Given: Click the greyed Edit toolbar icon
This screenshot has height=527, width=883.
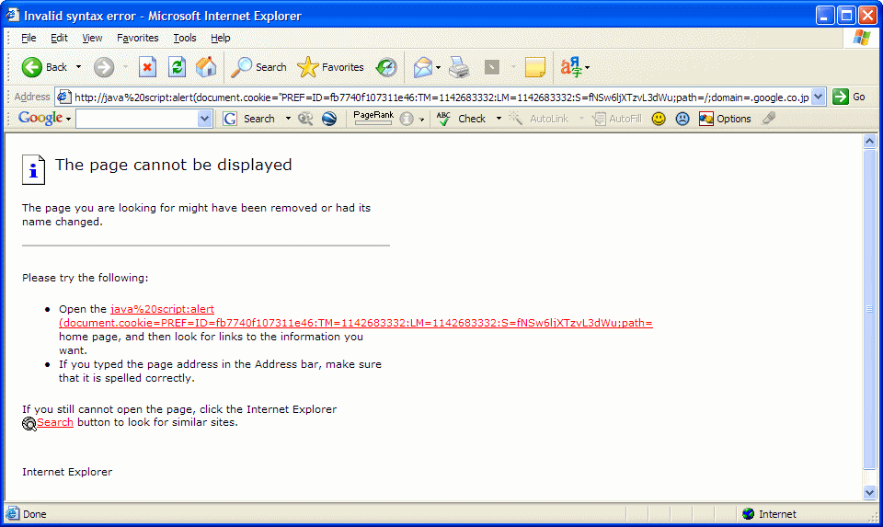Looking at the screenshot, I should tap(491, 67).
